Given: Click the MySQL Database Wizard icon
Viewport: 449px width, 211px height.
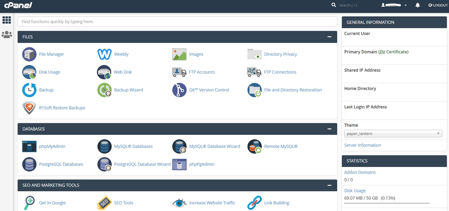Looking at the screenshot, I should [x=179, y=146].
